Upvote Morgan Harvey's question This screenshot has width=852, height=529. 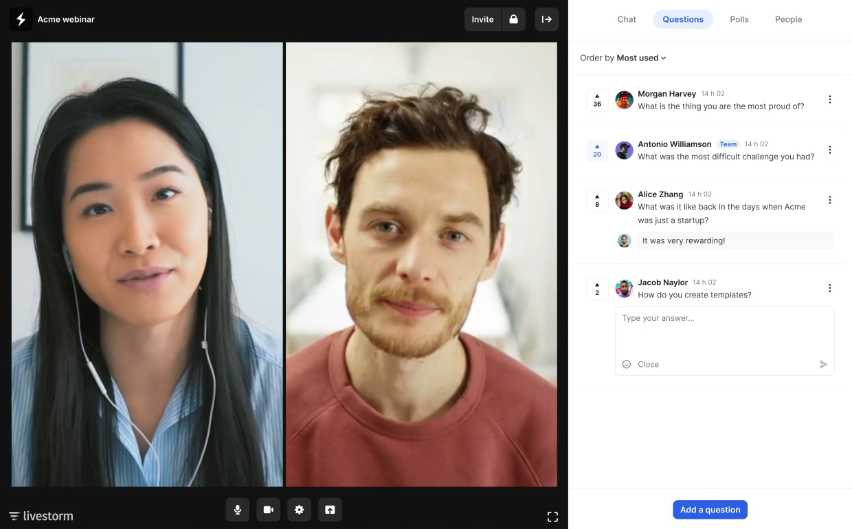tap(597, 100)
